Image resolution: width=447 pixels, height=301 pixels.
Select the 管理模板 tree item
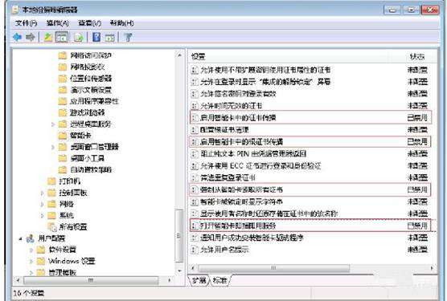pyautogui.click(x=62, y=273)
